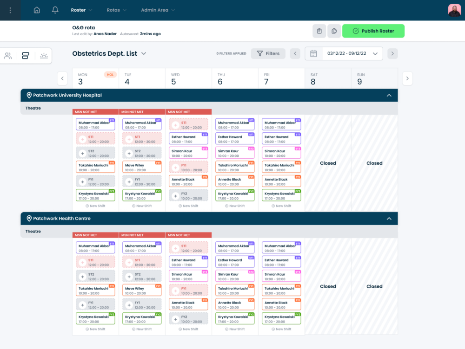
Task: Go to previous week using left arrow near date range
Action: click(295, 53)
